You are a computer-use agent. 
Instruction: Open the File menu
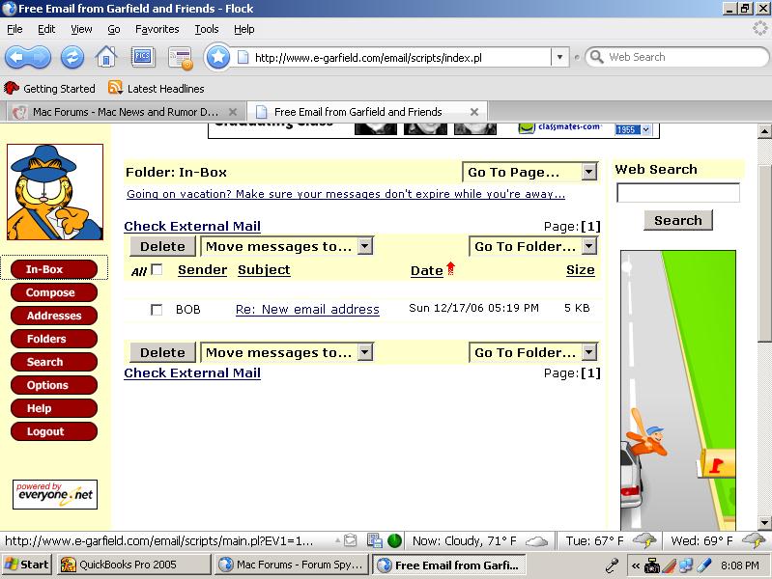point(14,29)
